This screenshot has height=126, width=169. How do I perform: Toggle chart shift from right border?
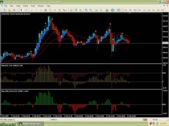(x=101, y=10)
